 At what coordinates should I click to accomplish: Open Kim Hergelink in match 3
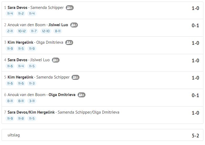click(x=20, y=42)
